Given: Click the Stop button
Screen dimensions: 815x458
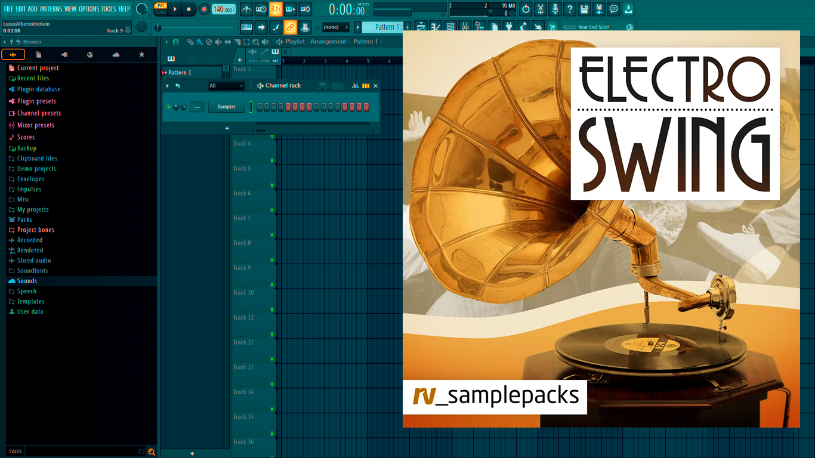Looking at the screenshot, I should point(189,9).
